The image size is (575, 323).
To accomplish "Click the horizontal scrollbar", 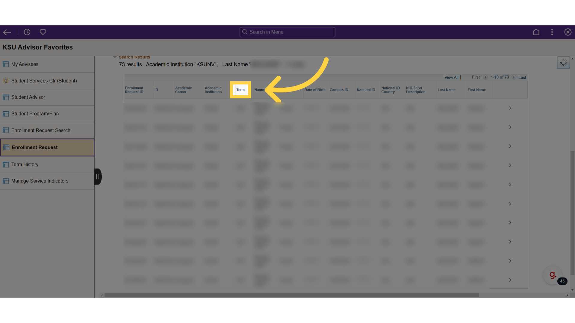I will [x=292, y=295].
